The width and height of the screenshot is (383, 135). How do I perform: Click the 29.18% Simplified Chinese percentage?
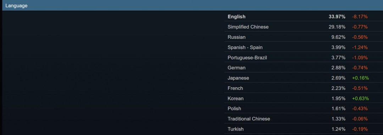pyautogui.click(x=337, y=27)
